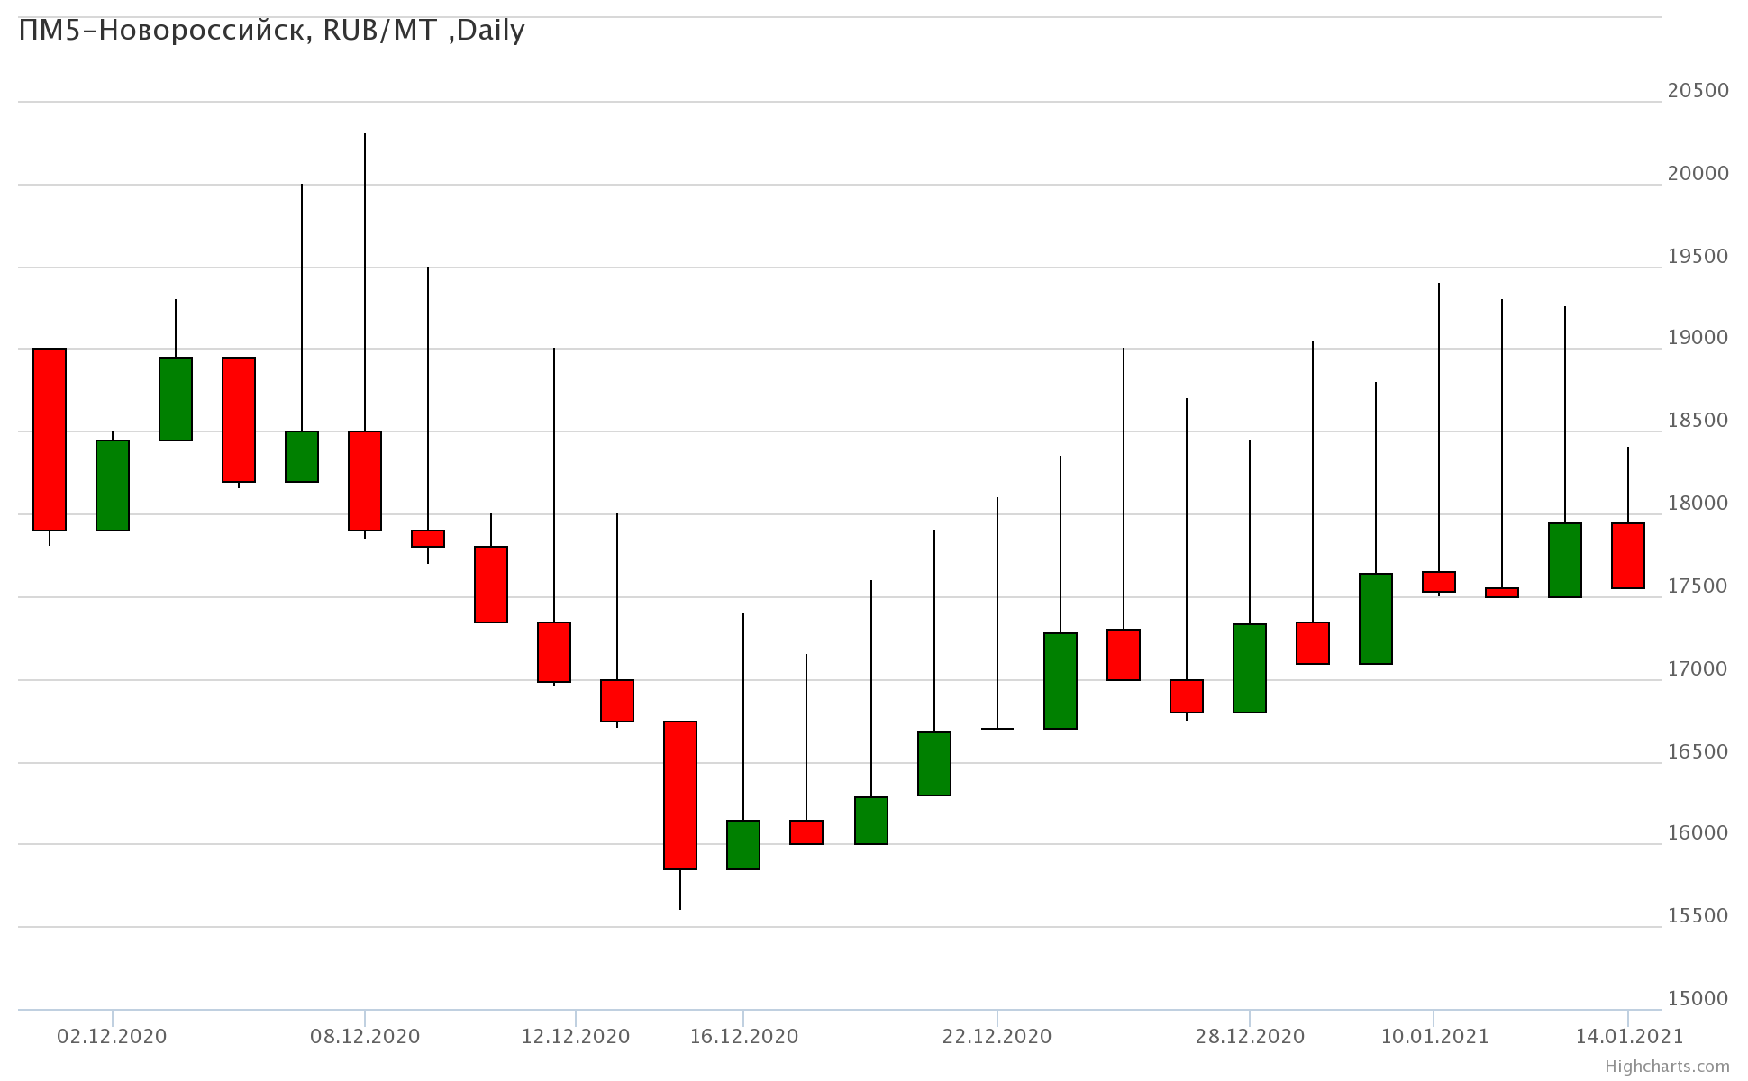The width and height of the screenshot is (1748, 1081).
Task: Click the 20500 price axis label
Action: pyautogui.click(x=1698, y=90)
